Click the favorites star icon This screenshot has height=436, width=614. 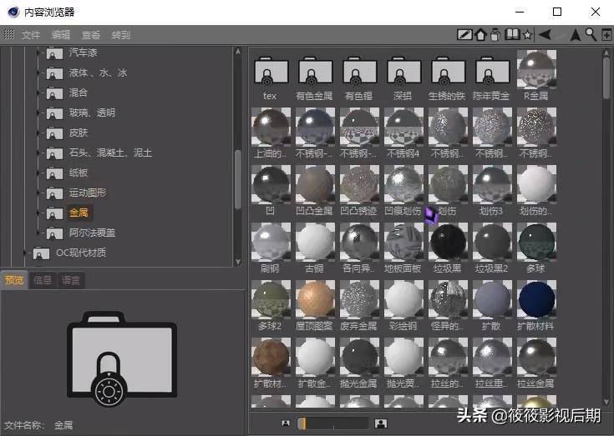point(527,35)
